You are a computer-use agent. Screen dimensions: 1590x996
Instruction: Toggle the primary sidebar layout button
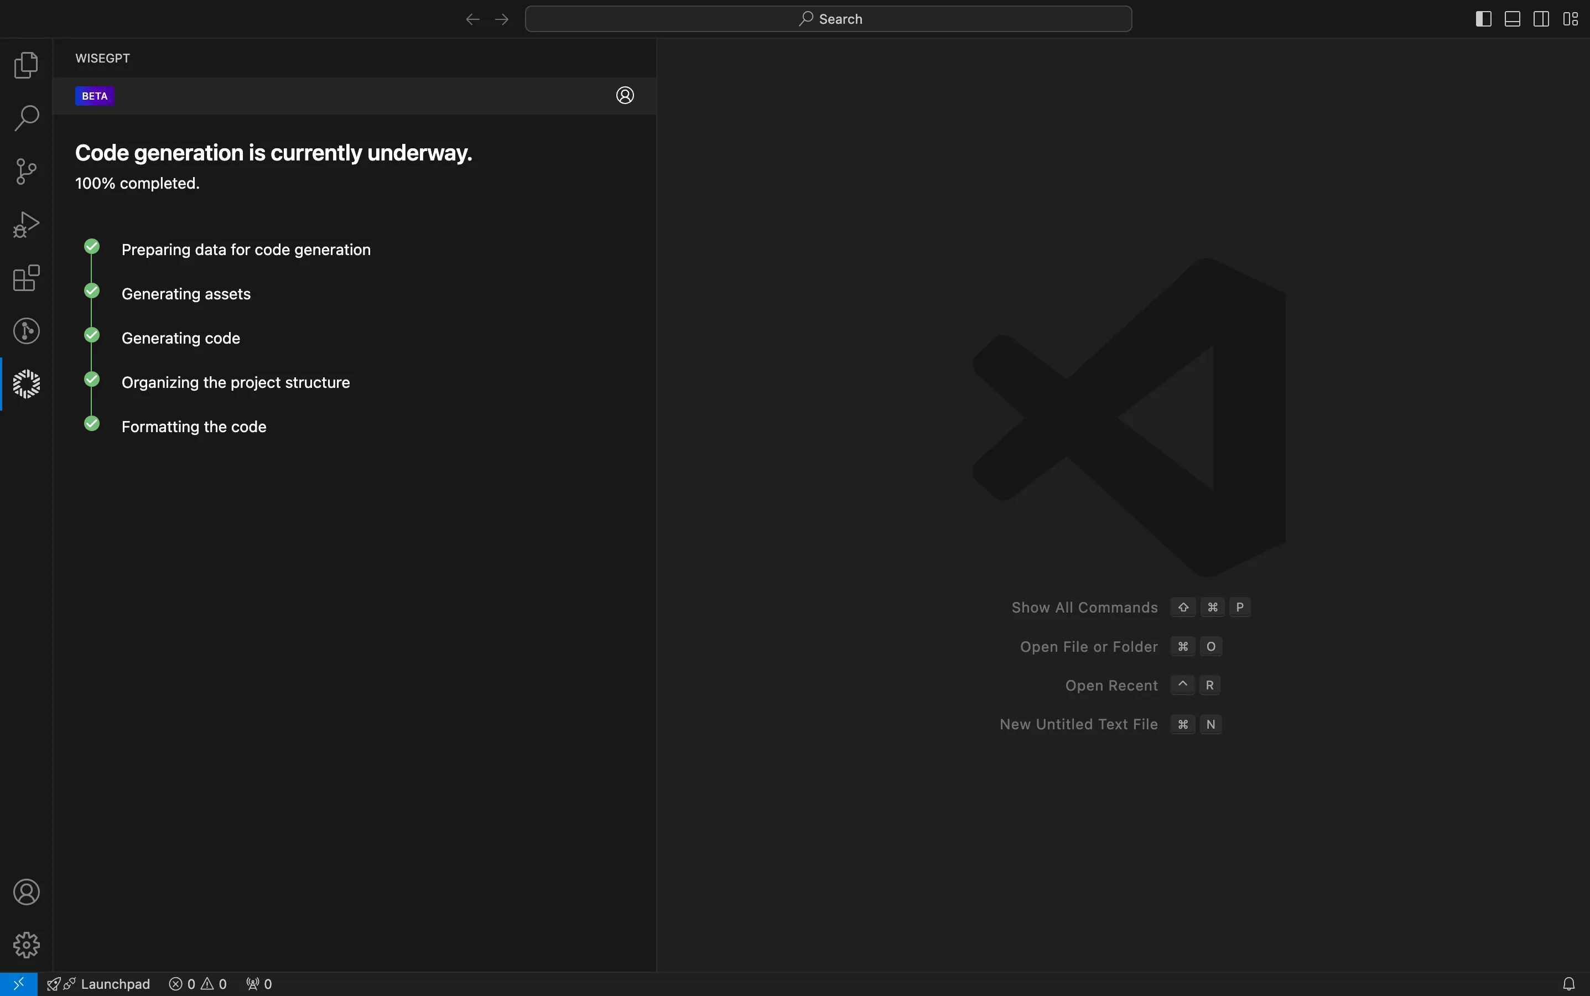pos(1484,18)
